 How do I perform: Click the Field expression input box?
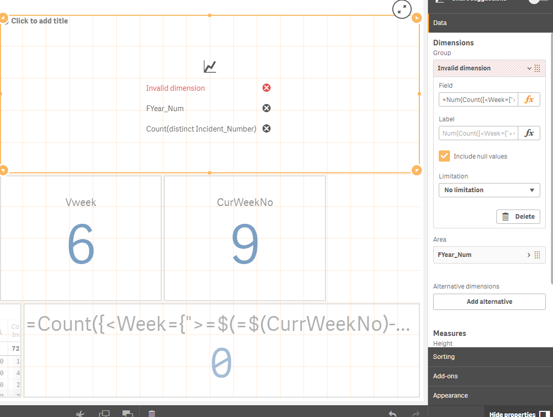coord(478,99)
